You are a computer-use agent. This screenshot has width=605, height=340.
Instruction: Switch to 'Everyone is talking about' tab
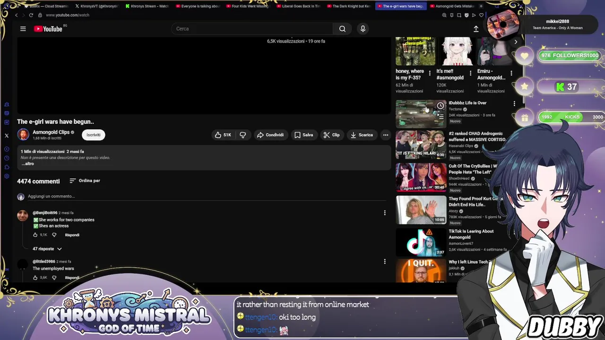point(198,6)
